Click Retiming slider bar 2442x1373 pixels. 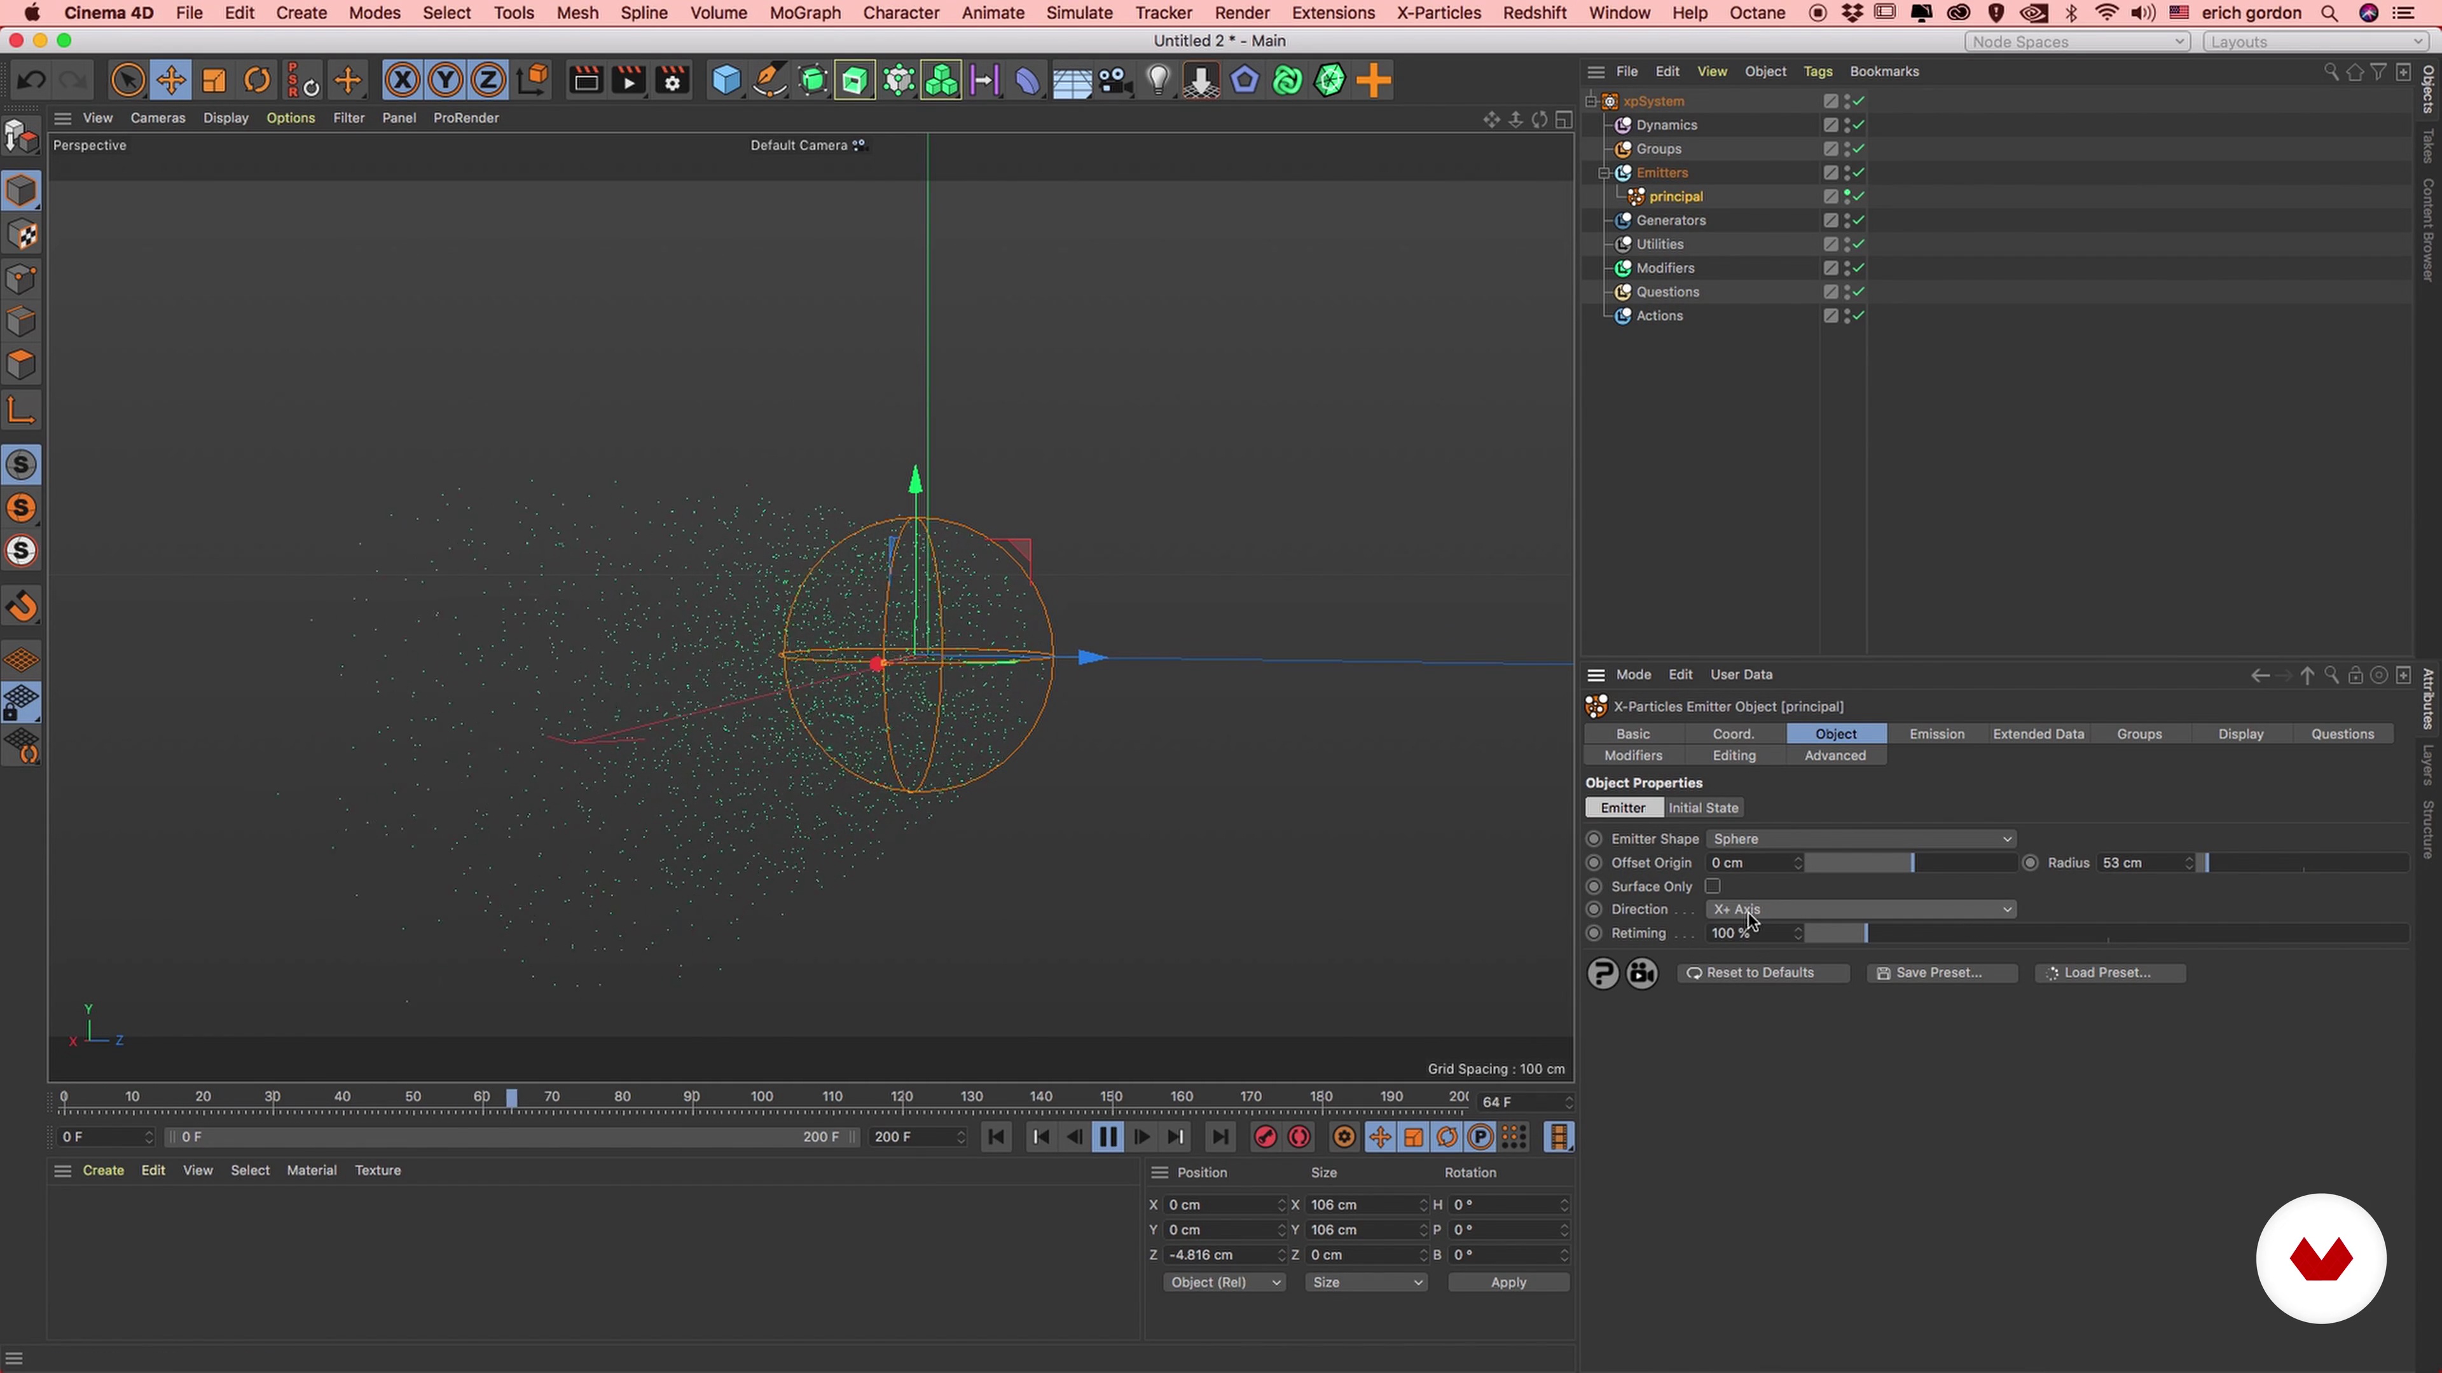[x=2106, y=932]
